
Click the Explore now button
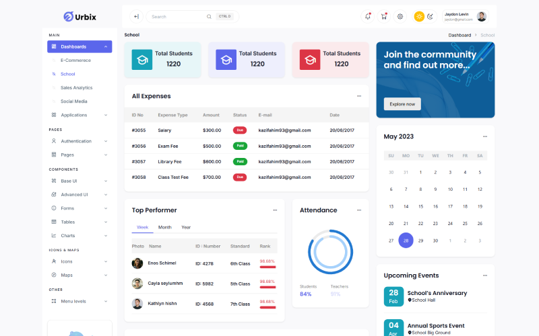402,104
